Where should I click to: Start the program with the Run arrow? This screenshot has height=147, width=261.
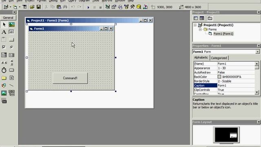88,7
